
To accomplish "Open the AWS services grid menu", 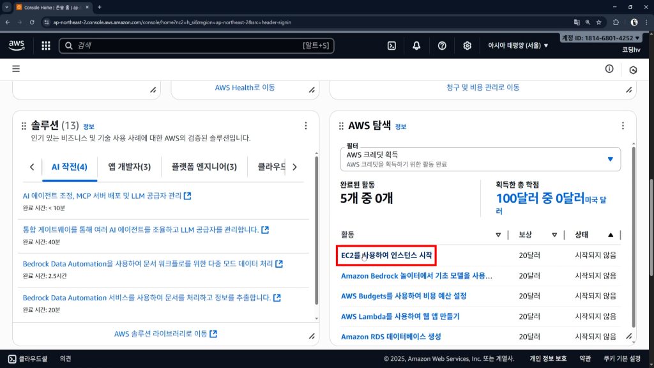I will click(x=46, y=45).
